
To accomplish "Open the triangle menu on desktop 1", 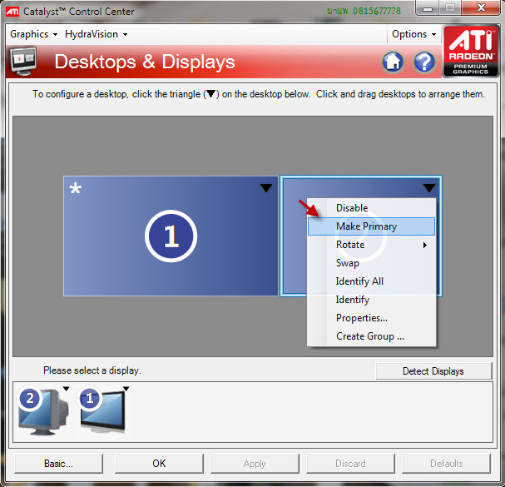I will pos(266,188).
